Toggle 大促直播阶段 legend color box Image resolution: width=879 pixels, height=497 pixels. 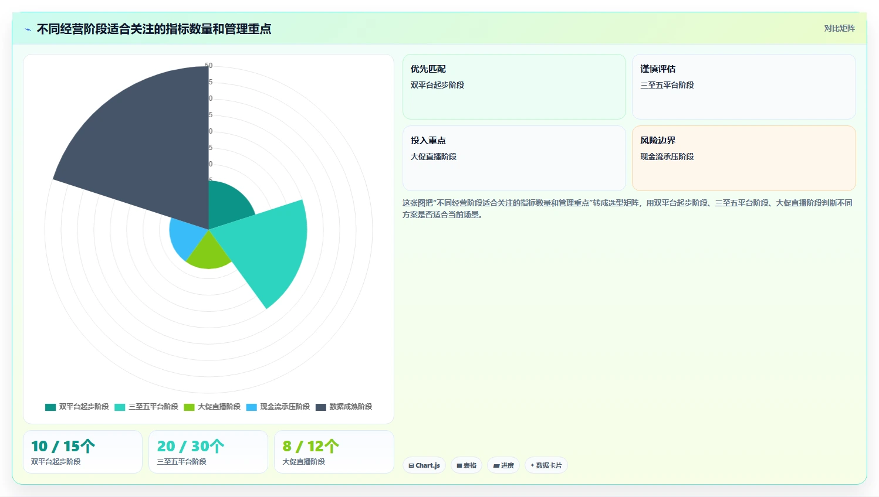click(x=189, y=407)
